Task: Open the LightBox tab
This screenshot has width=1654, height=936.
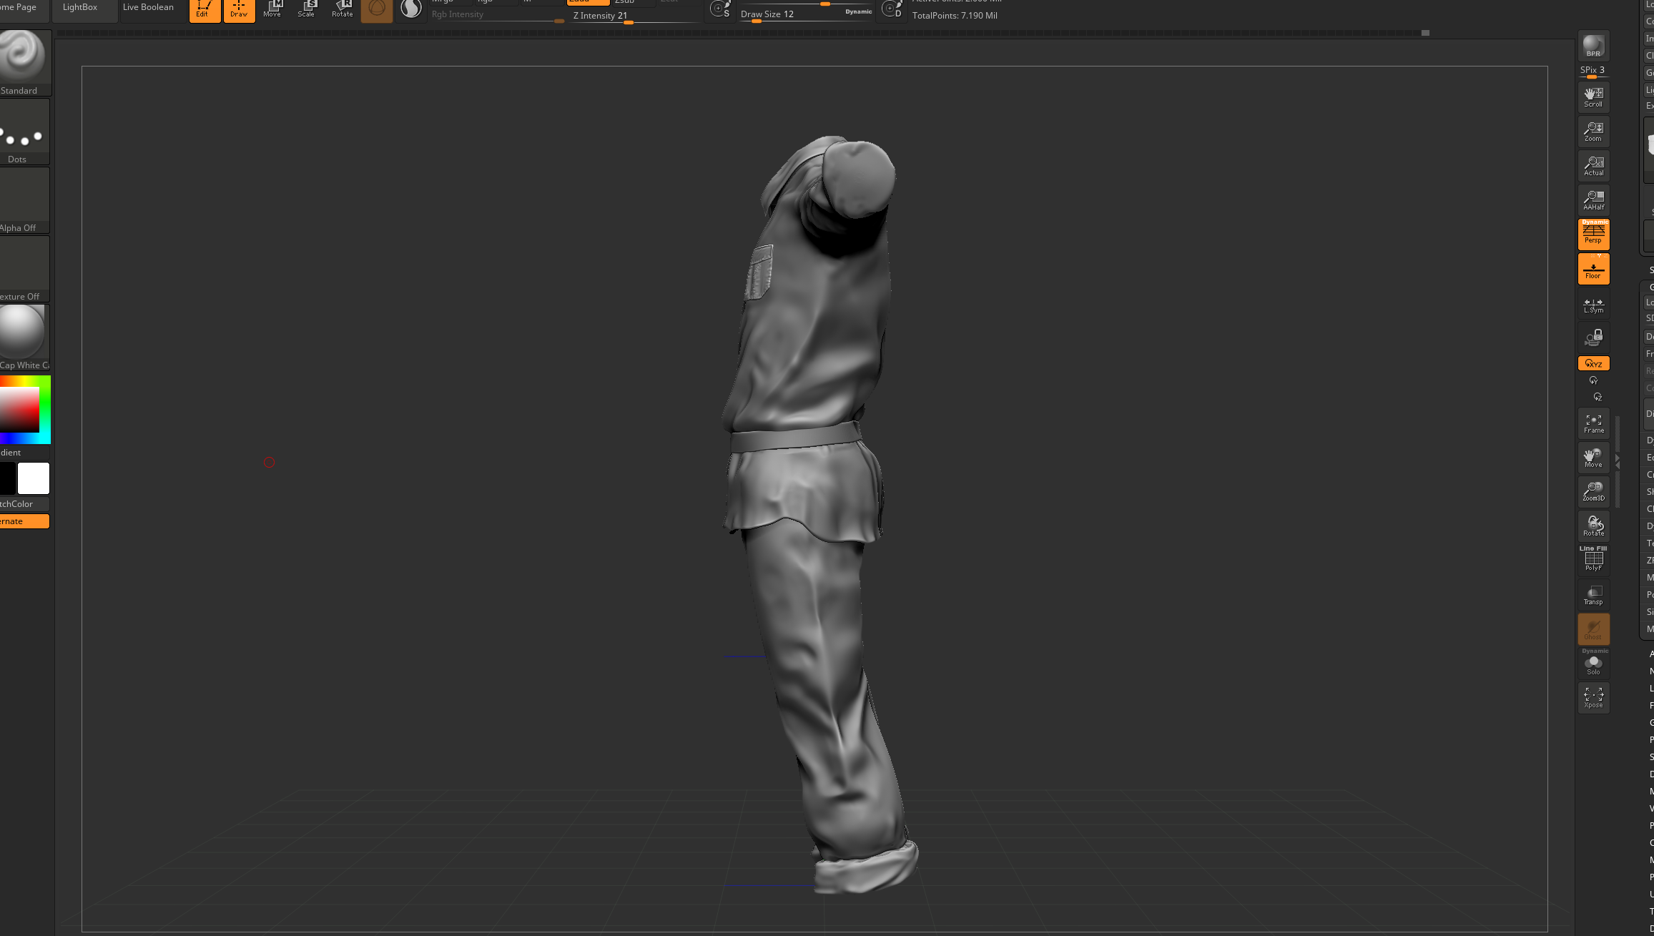Action: 80,8
